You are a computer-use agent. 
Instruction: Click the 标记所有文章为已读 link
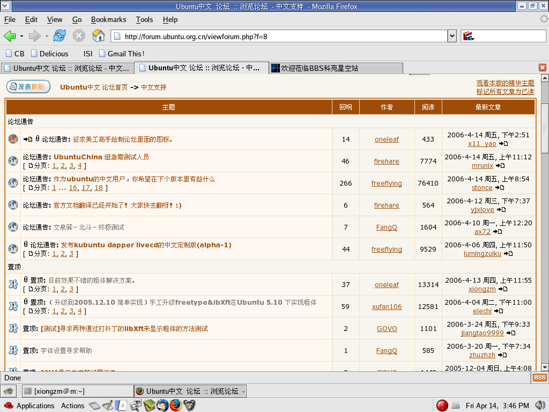(505, 92)
